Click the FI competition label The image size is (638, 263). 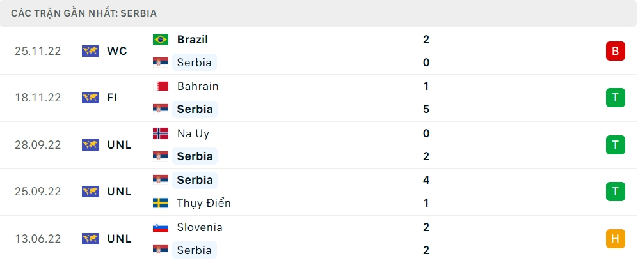113,98
